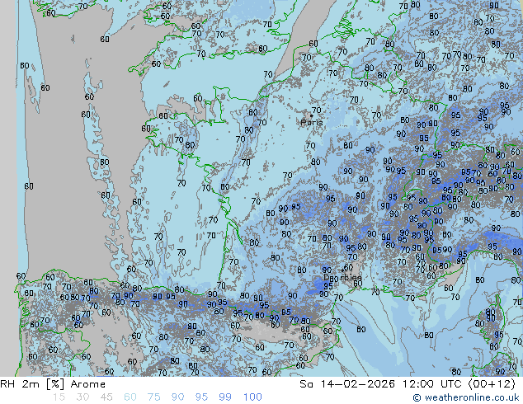The height and width of the screenshot is (404, 523).
Task: Click the 'RH 2m [%] Arome' title text
Action: [53, 384]
